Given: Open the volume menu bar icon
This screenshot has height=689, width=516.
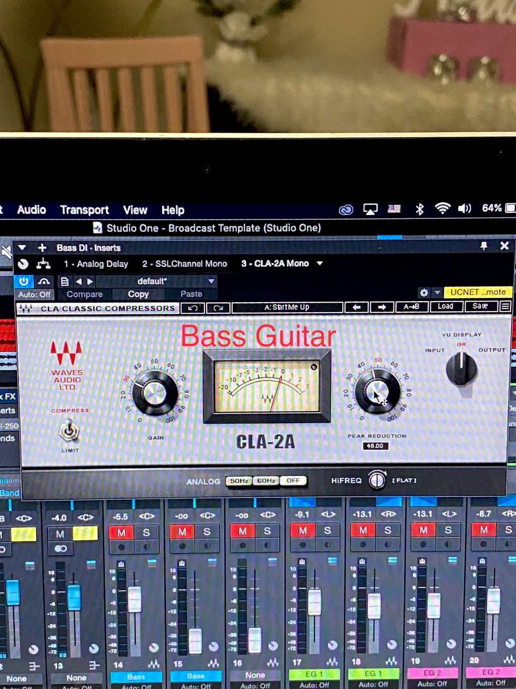Looking at the screenshot, I should [464, 208].
